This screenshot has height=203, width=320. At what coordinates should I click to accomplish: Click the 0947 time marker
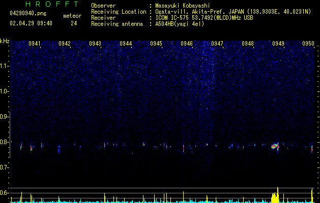[217, 44]
